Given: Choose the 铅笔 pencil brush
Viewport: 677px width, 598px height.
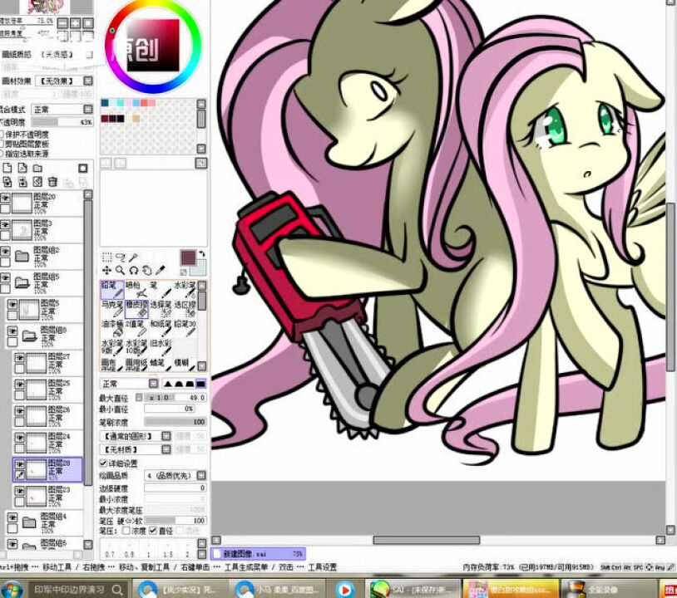Looking at the screenshot, I should pyautogui.click(x=112, y=290).
